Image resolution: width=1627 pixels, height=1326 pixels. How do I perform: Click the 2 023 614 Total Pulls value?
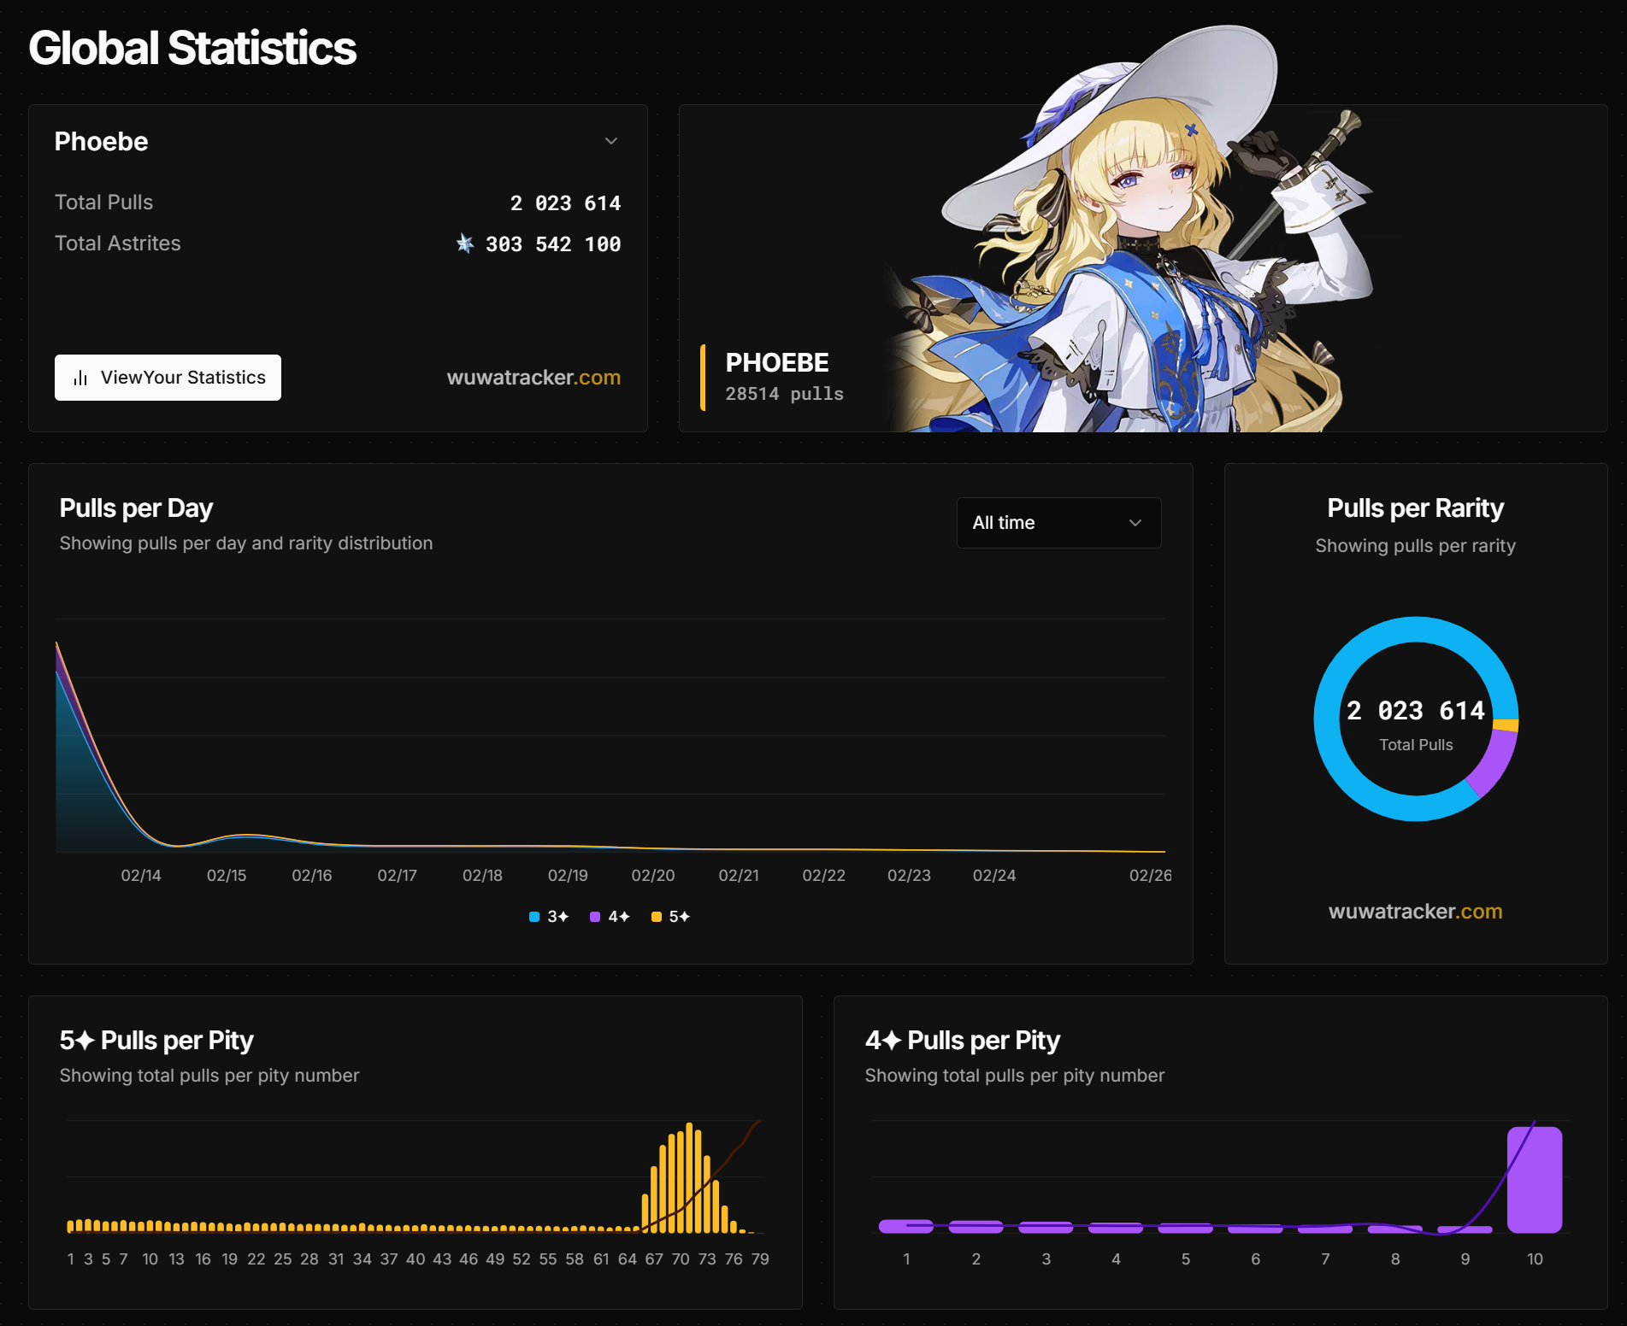(565, 202)
